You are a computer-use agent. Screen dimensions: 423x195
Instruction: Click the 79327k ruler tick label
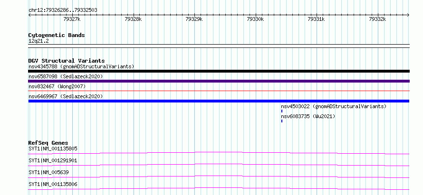pos(72,19)
